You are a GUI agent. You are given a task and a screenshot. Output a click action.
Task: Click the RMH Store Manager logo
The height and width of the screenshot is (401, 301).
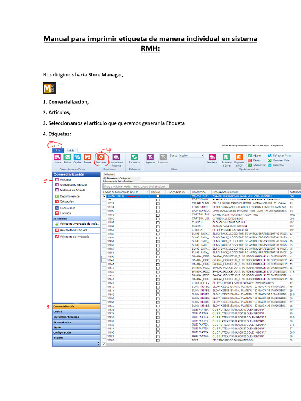pos(49,88)
